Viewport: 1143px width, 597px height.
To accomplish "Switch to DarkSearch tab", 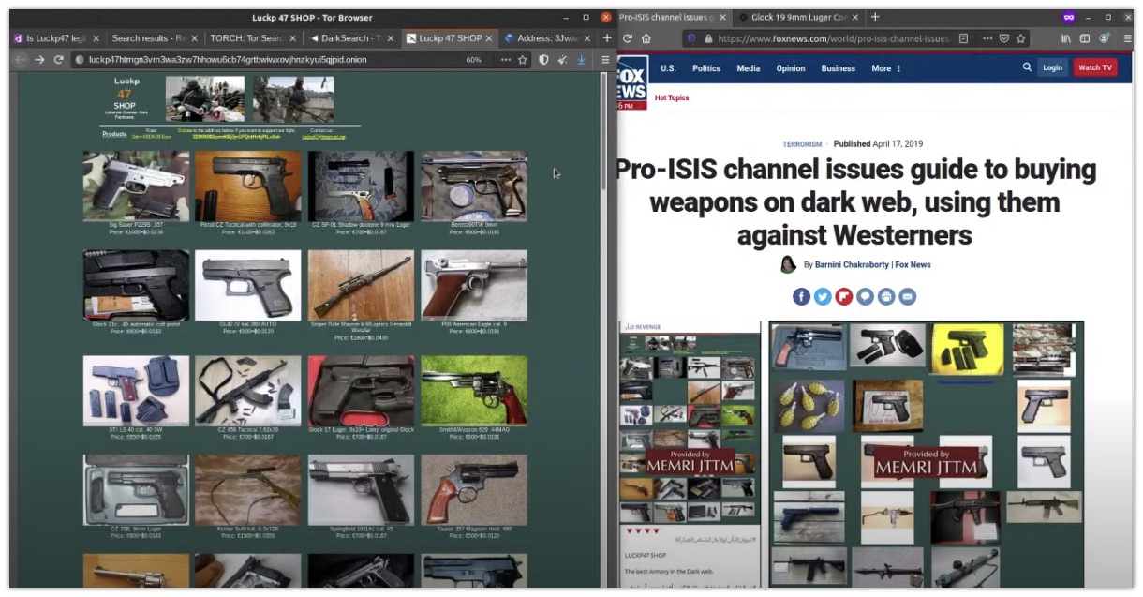I will pos(351,38).
